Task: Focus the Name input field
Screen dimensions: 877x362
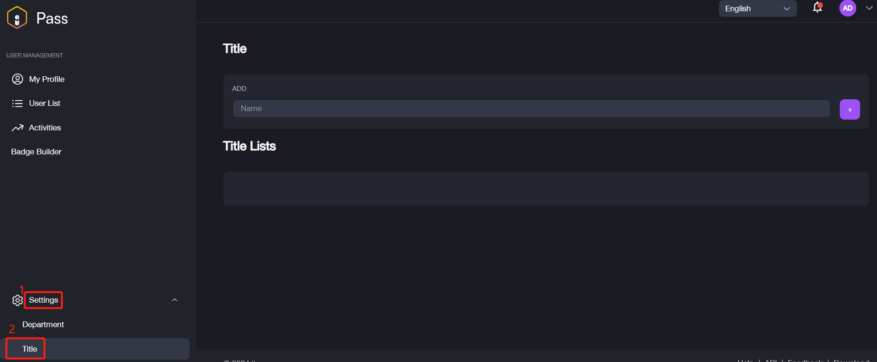Action: 531,109
